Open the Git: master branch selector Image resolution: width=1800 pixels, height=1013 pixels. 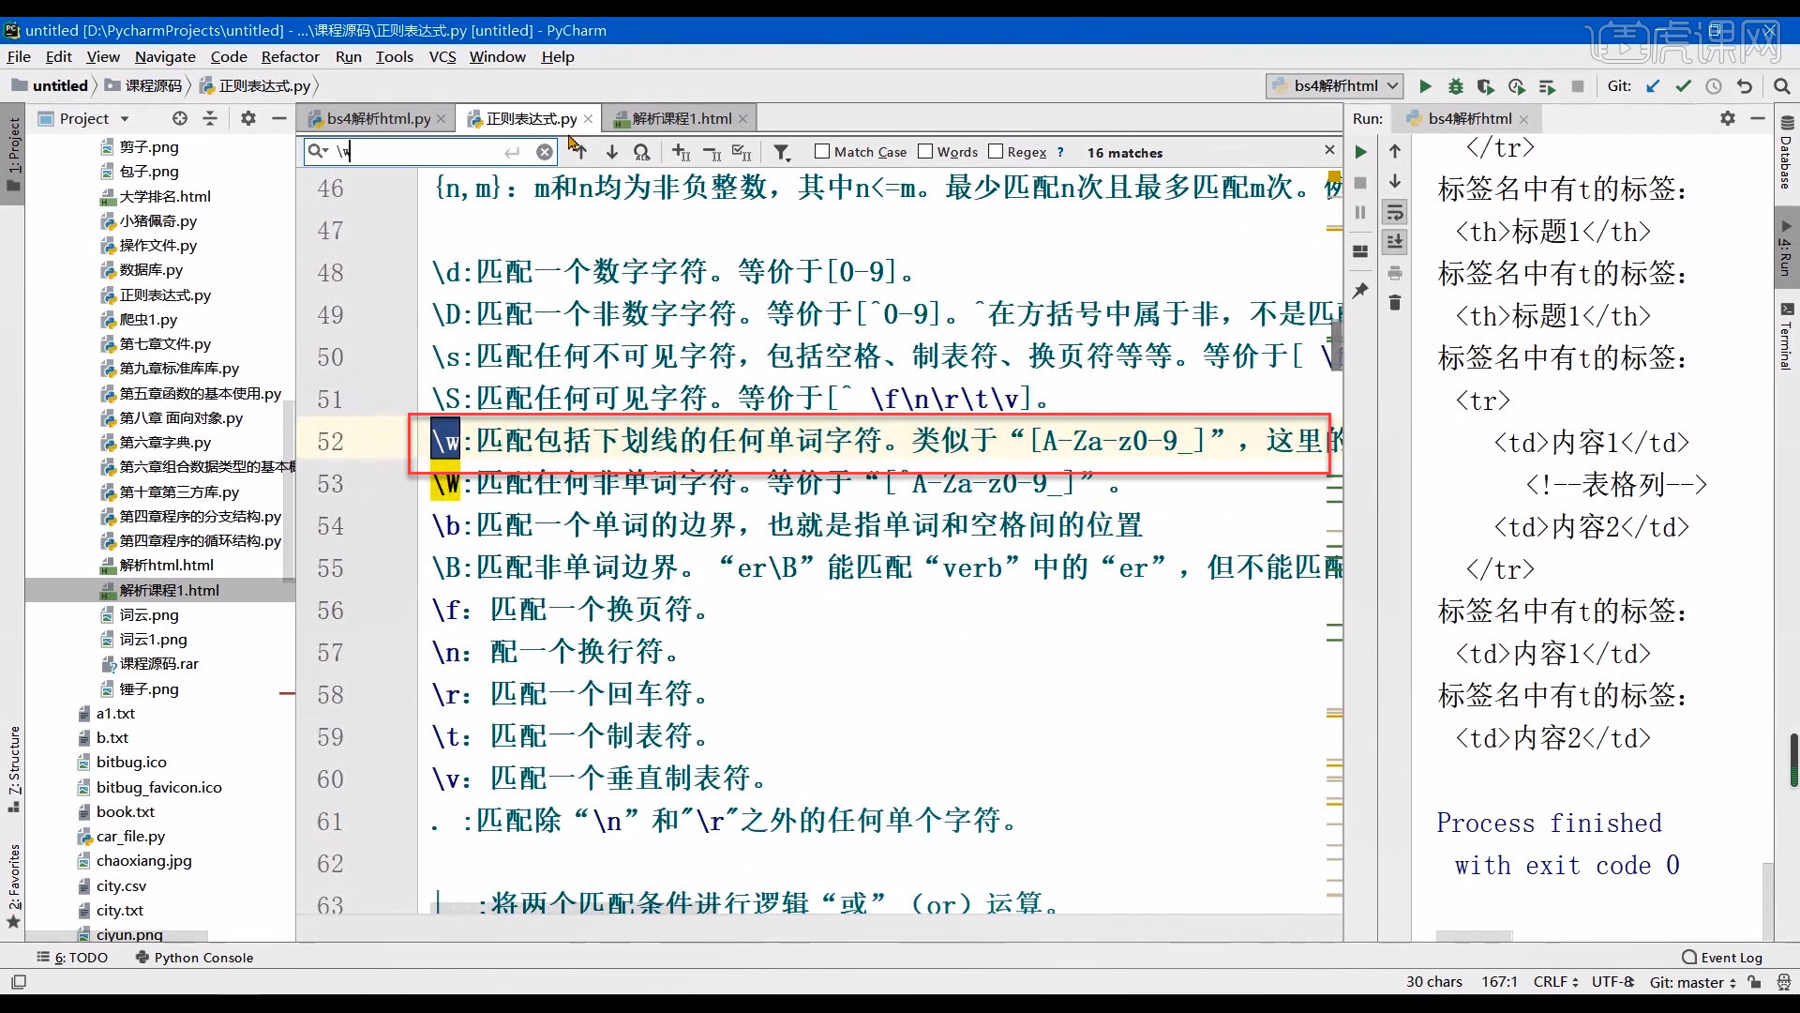click(x=1693, y=982)
